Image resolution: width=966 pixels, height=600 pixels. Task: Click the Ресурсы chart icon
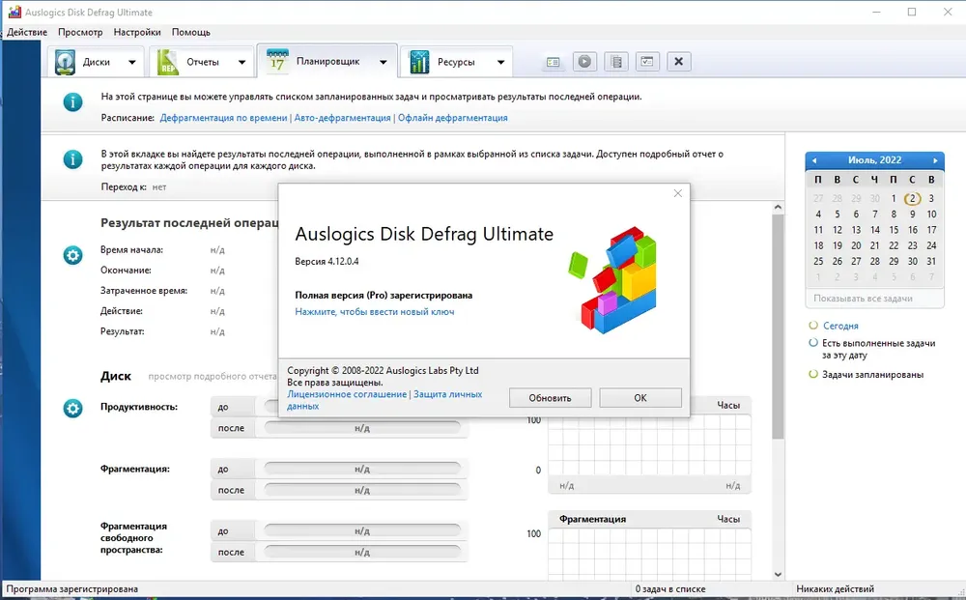point(419,62)
